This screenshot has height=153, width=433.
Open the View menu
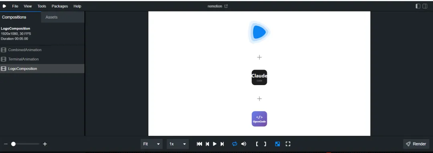tap(28, 6)
